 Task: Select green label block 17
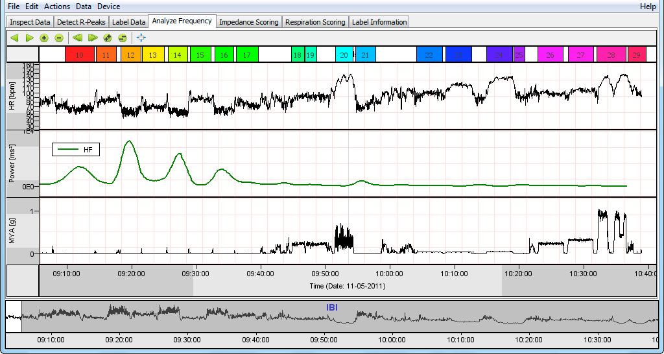247,54
